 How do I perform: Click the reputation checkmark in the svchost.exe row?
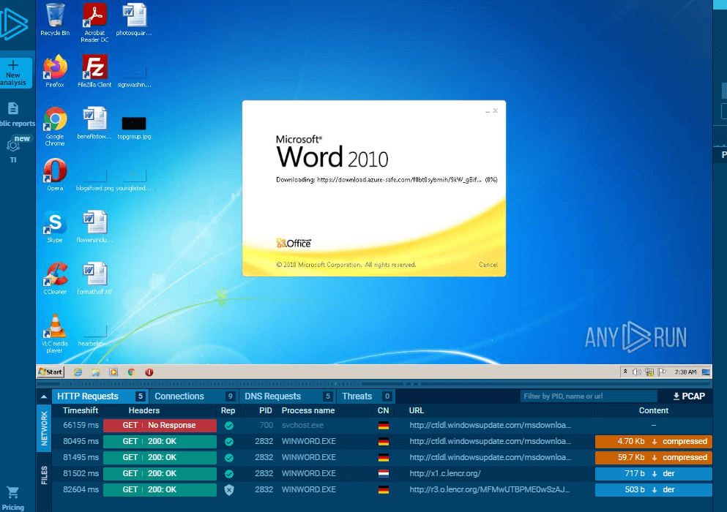click(x=229, y=426)
